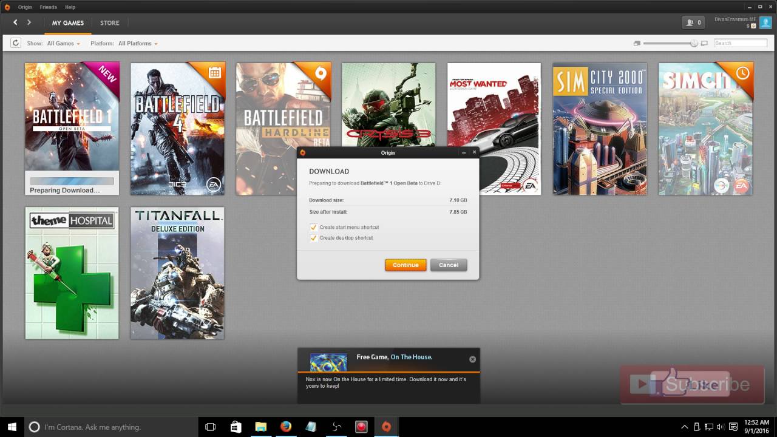Open File Explorer from the taskbar
Screen dimensions: 777x437
(260, 427)
